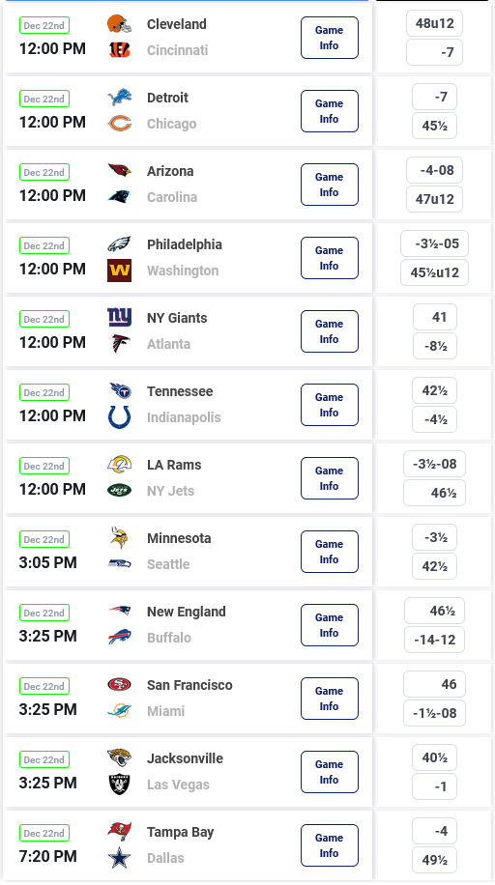
Task: Click the Las Vegas Raiders logo
Action: (x=119, y=784)
